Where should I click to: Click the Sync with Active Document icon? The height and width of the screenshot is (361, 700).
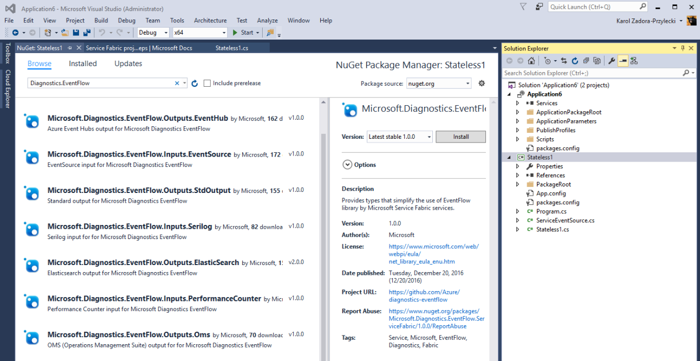tap(563, 61)
